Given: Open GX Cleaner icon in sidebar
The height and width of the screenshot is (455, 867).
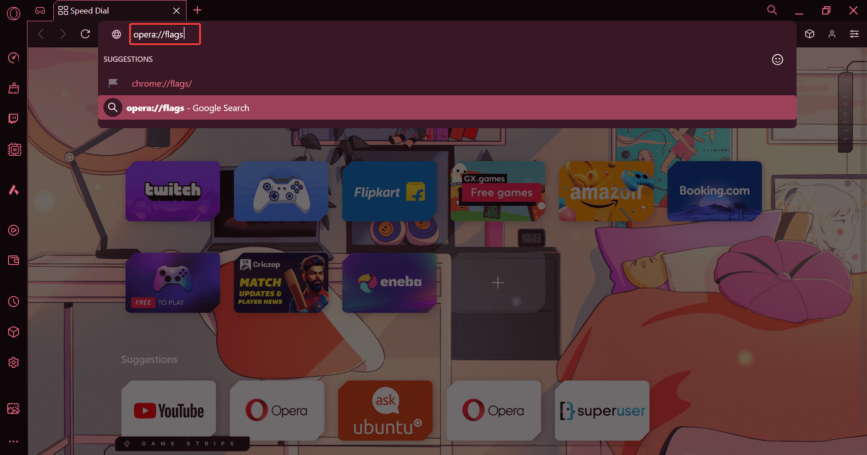Looking at the screenshot, I should tap(14, 88).
